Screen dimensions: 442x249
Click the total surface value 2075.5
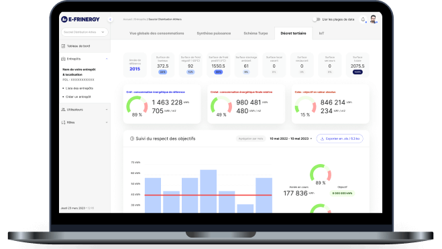tap(357, 66)
